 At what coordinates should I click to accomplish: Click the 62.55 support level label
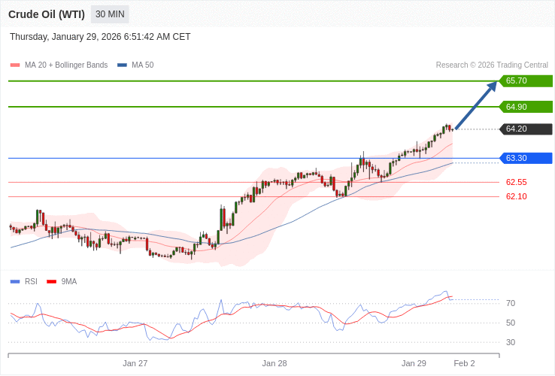[516, 182]
